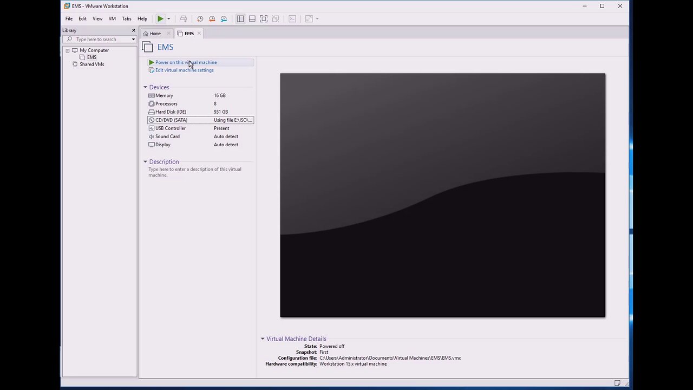Click the Hard Disk (IDE) device icon
Viewport: 693px width, 390px height.
click(x=152, y=112)
